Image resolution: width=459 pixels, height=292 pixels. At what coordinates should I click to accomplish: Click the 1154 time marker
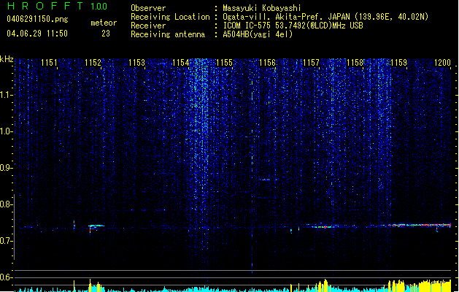tap(181, 63)
